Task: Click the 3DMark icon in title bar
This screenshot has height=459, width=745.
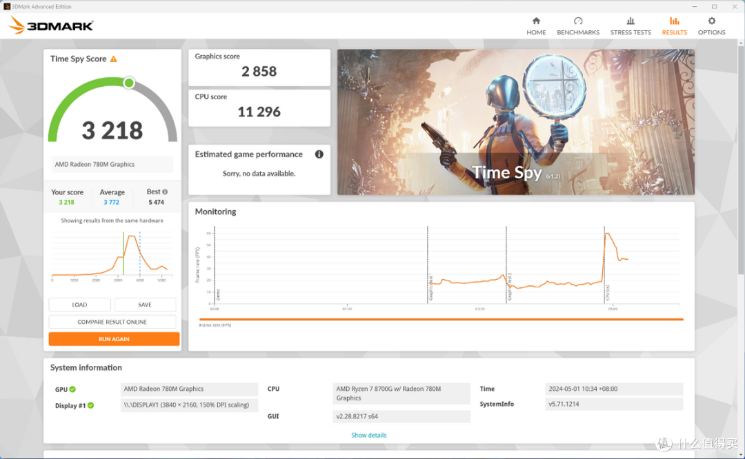Action: pos(7,7)
